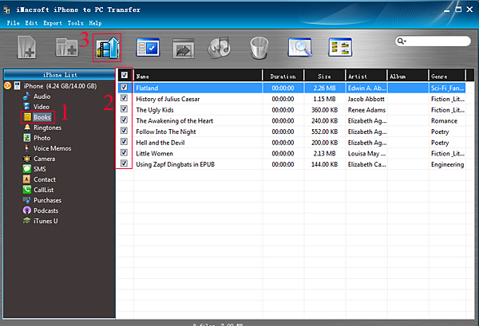Uncheck the Little Women checkbox

tap(124, 152)
